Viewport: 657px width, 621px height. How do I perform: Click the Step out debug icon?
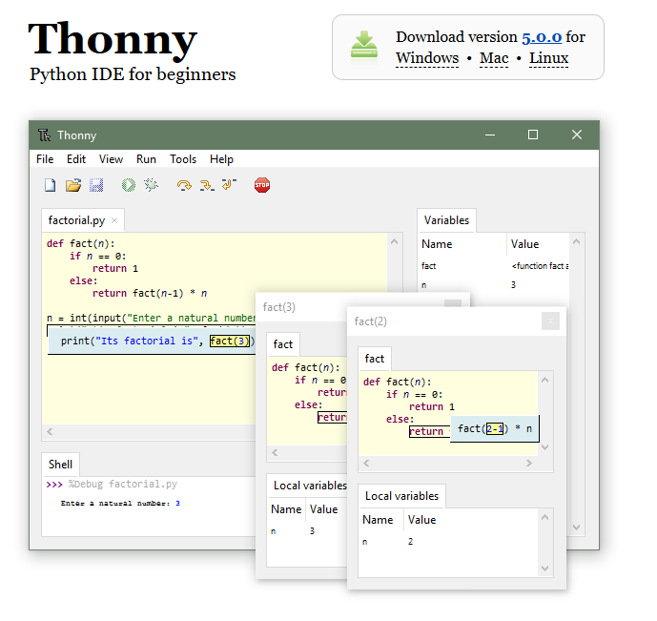coord(229,184)
